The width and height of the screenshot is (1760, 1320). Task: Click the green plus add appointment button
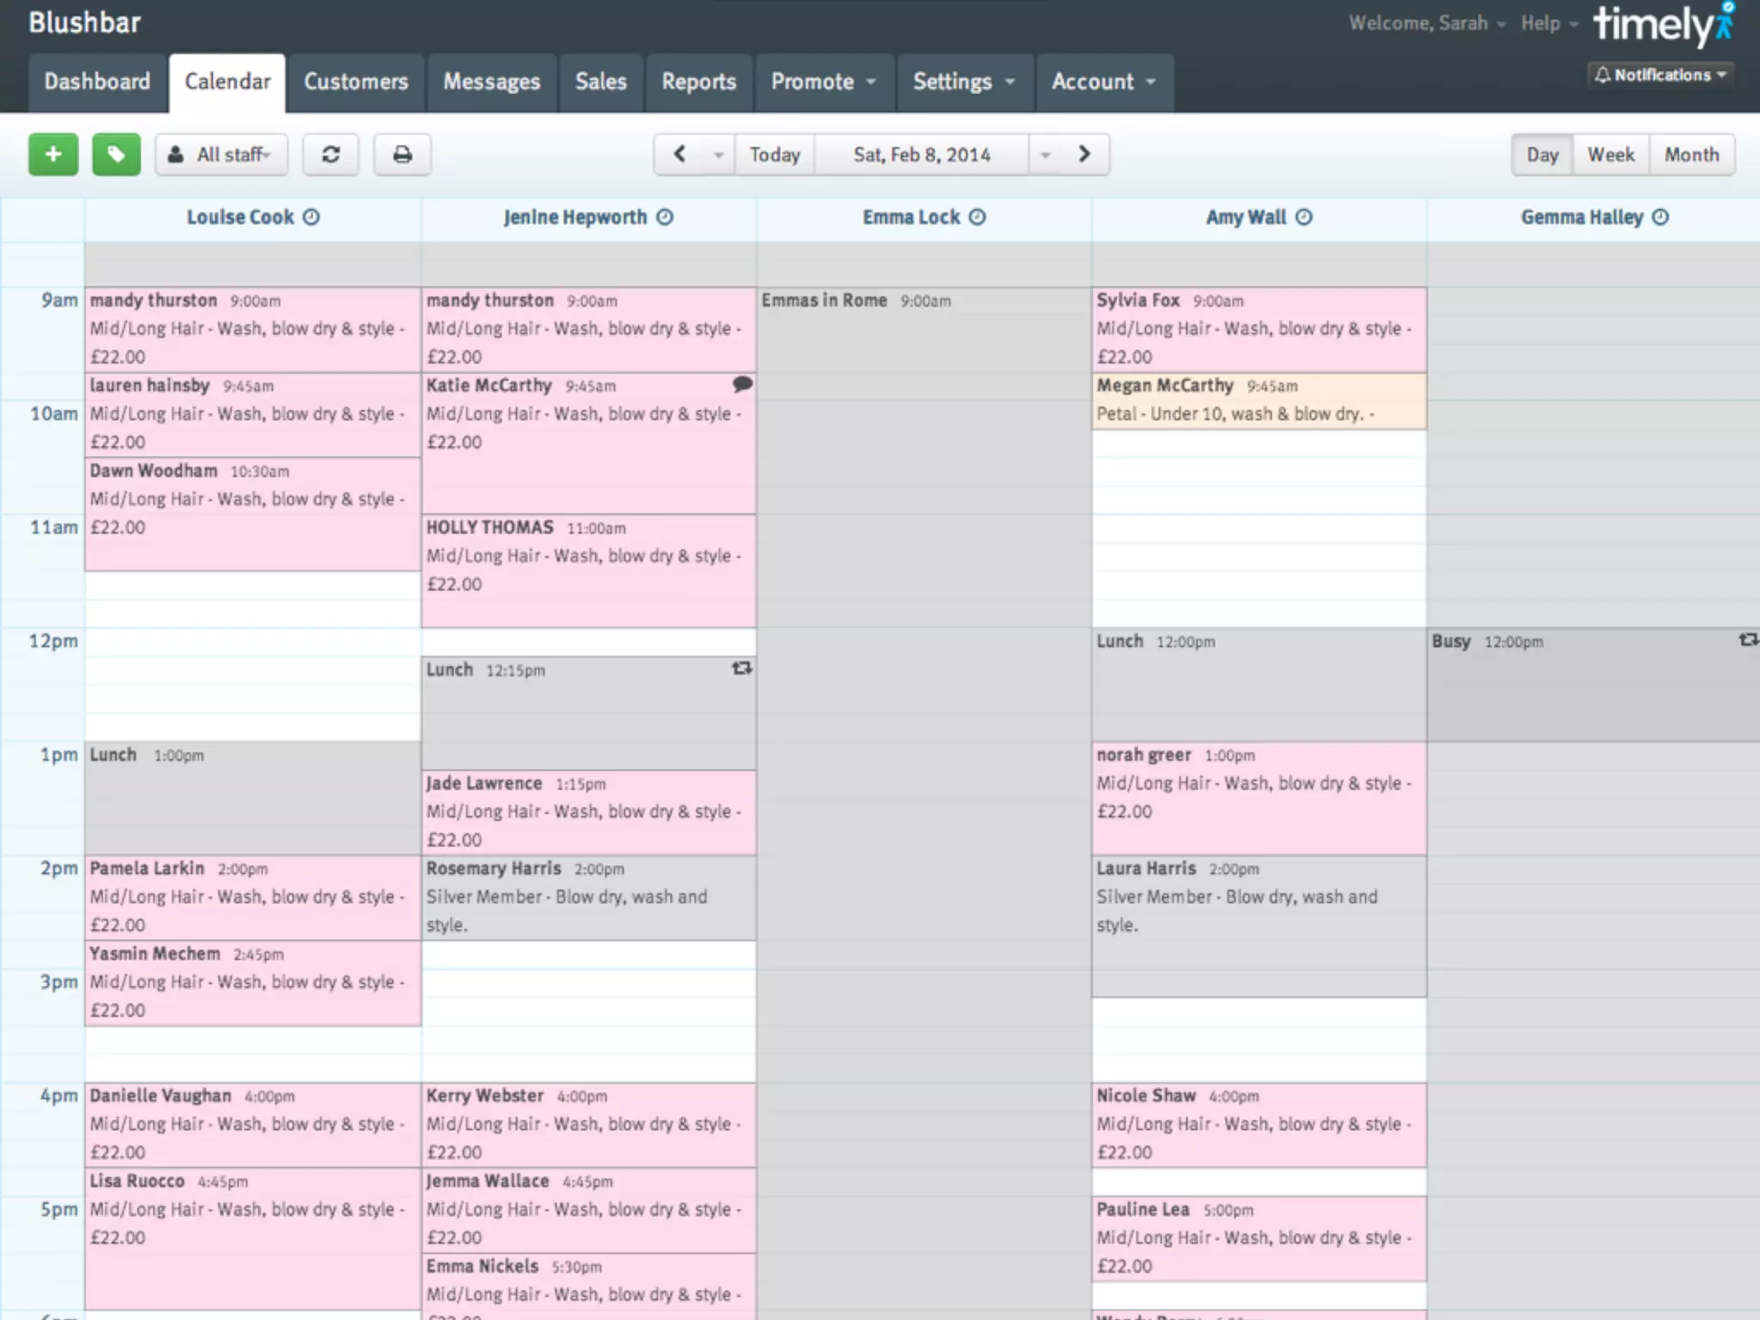point(53,155)
